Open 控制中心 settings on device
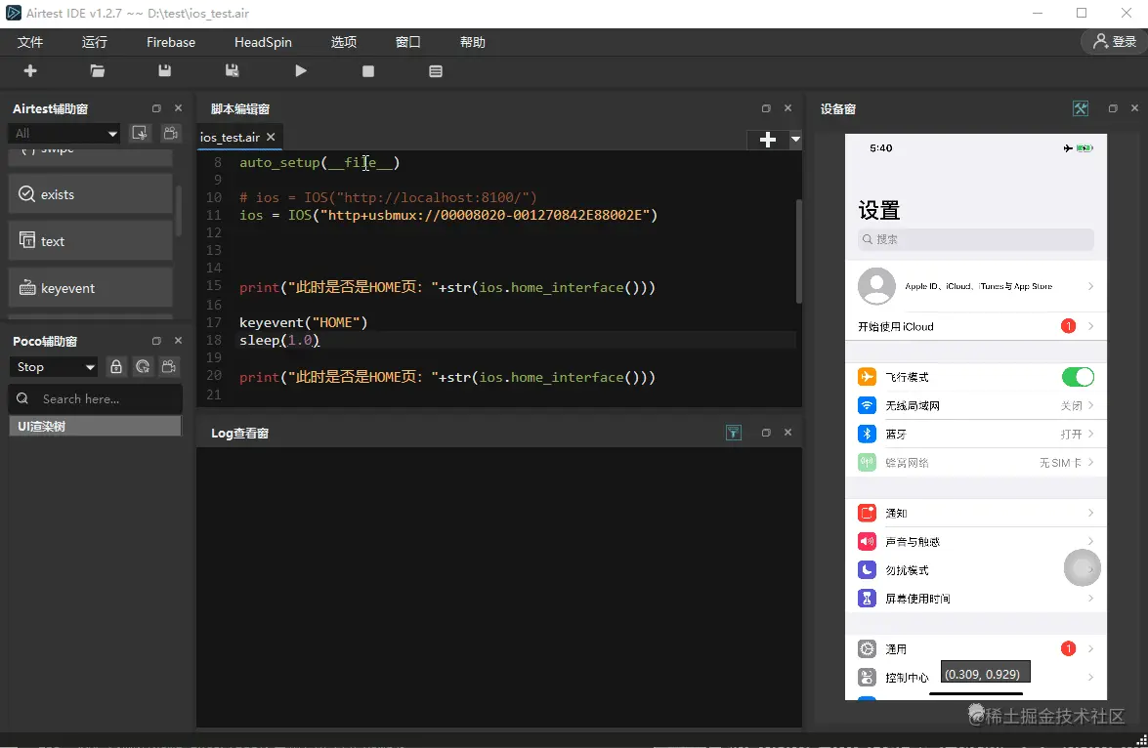The image size is (1148, 748). [976, 678]
